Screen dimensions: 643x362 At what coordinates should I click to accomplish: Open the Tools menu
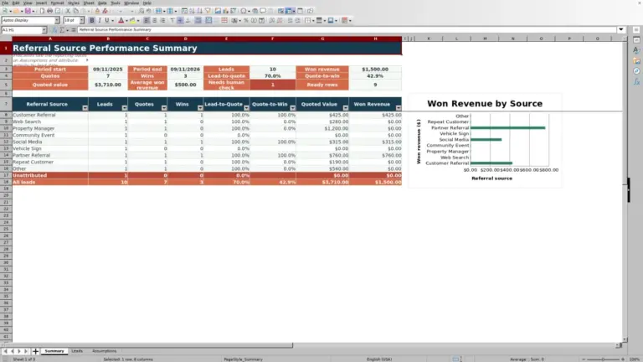116,3
